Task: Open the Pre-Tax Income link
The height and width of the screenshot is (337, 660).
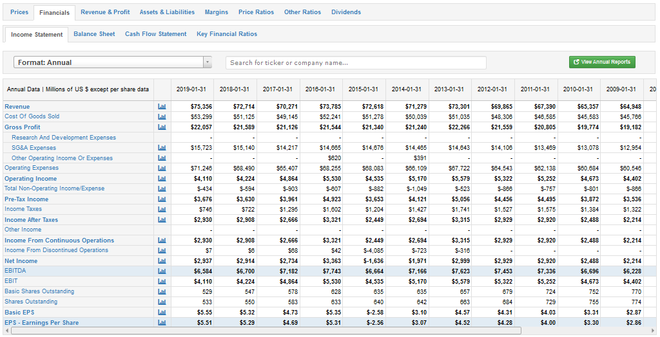Action: click(x=26, y=199)
